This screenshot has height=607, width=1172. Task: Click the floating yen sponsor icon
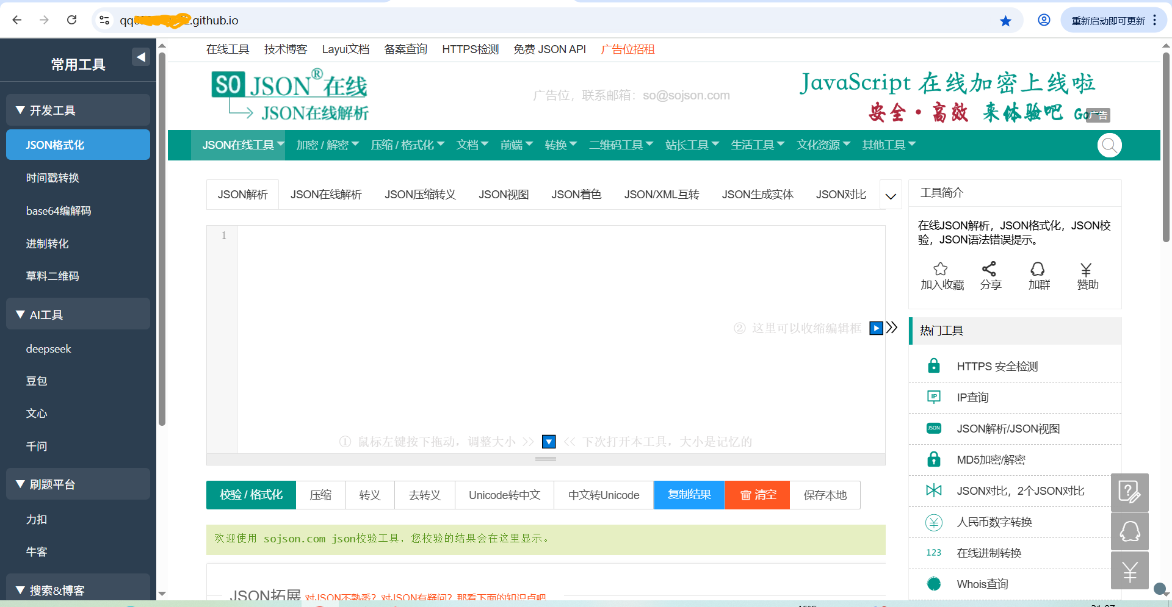click(1129, 570)
